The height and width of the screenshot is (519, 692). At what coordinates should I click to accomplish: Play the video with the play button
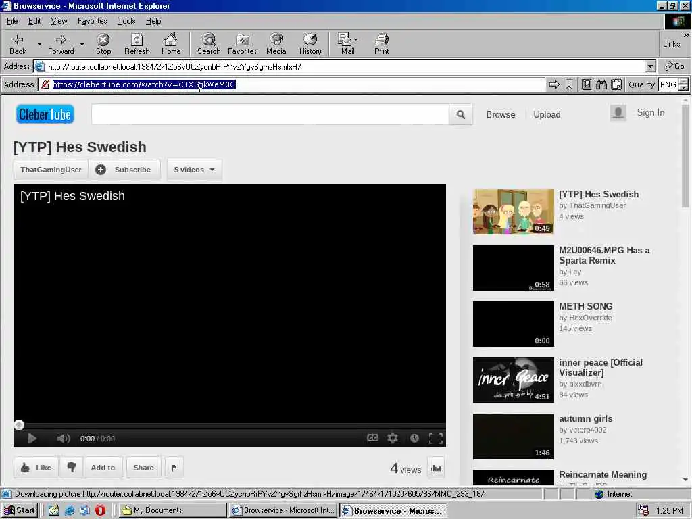click(32, 438)
